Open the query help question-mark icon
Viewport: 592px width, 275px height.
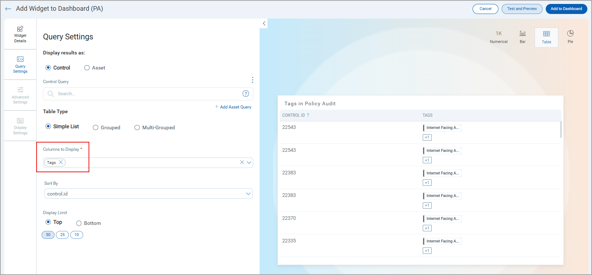tap(246, 93)
